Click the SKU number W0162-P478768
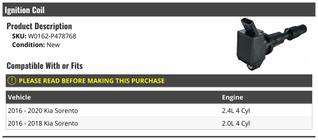The height and width of the screenshot is (140, 318). pyautogui.click(x=52, y=36)
